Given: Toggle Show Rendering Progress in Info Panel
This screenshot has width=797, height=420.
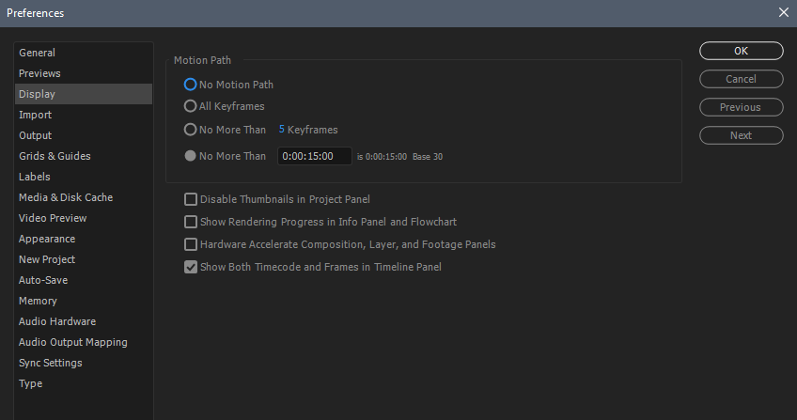Looking at the screenshot, I should pos(191,222).
